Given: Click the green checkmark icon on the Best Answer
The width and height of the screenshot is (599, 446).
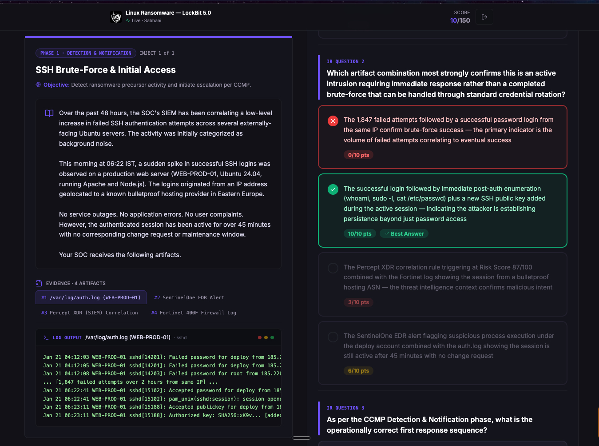Looking at the screenshot, I should tap(333, 189).
